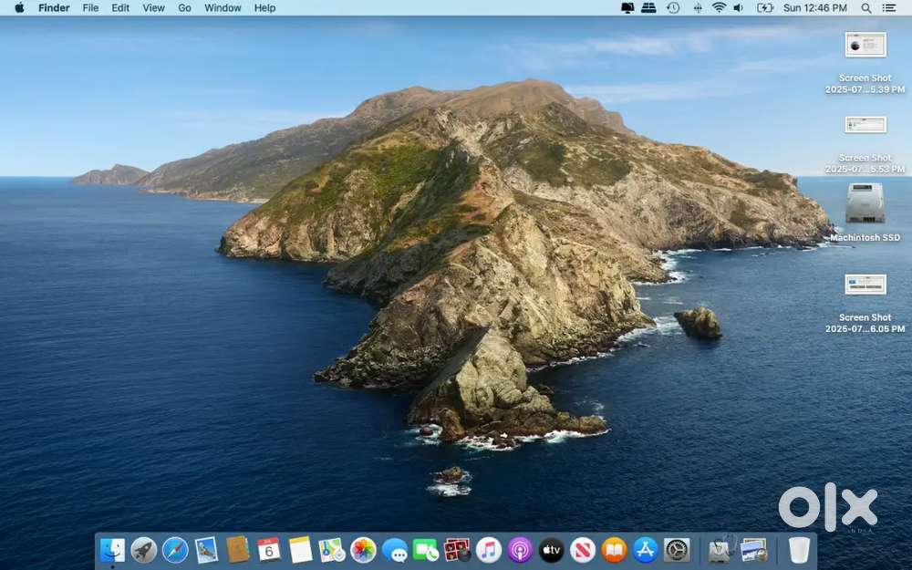Screen dimensions: 912x570
Task: Open the Podcasts app
Action: click(520, 550)
